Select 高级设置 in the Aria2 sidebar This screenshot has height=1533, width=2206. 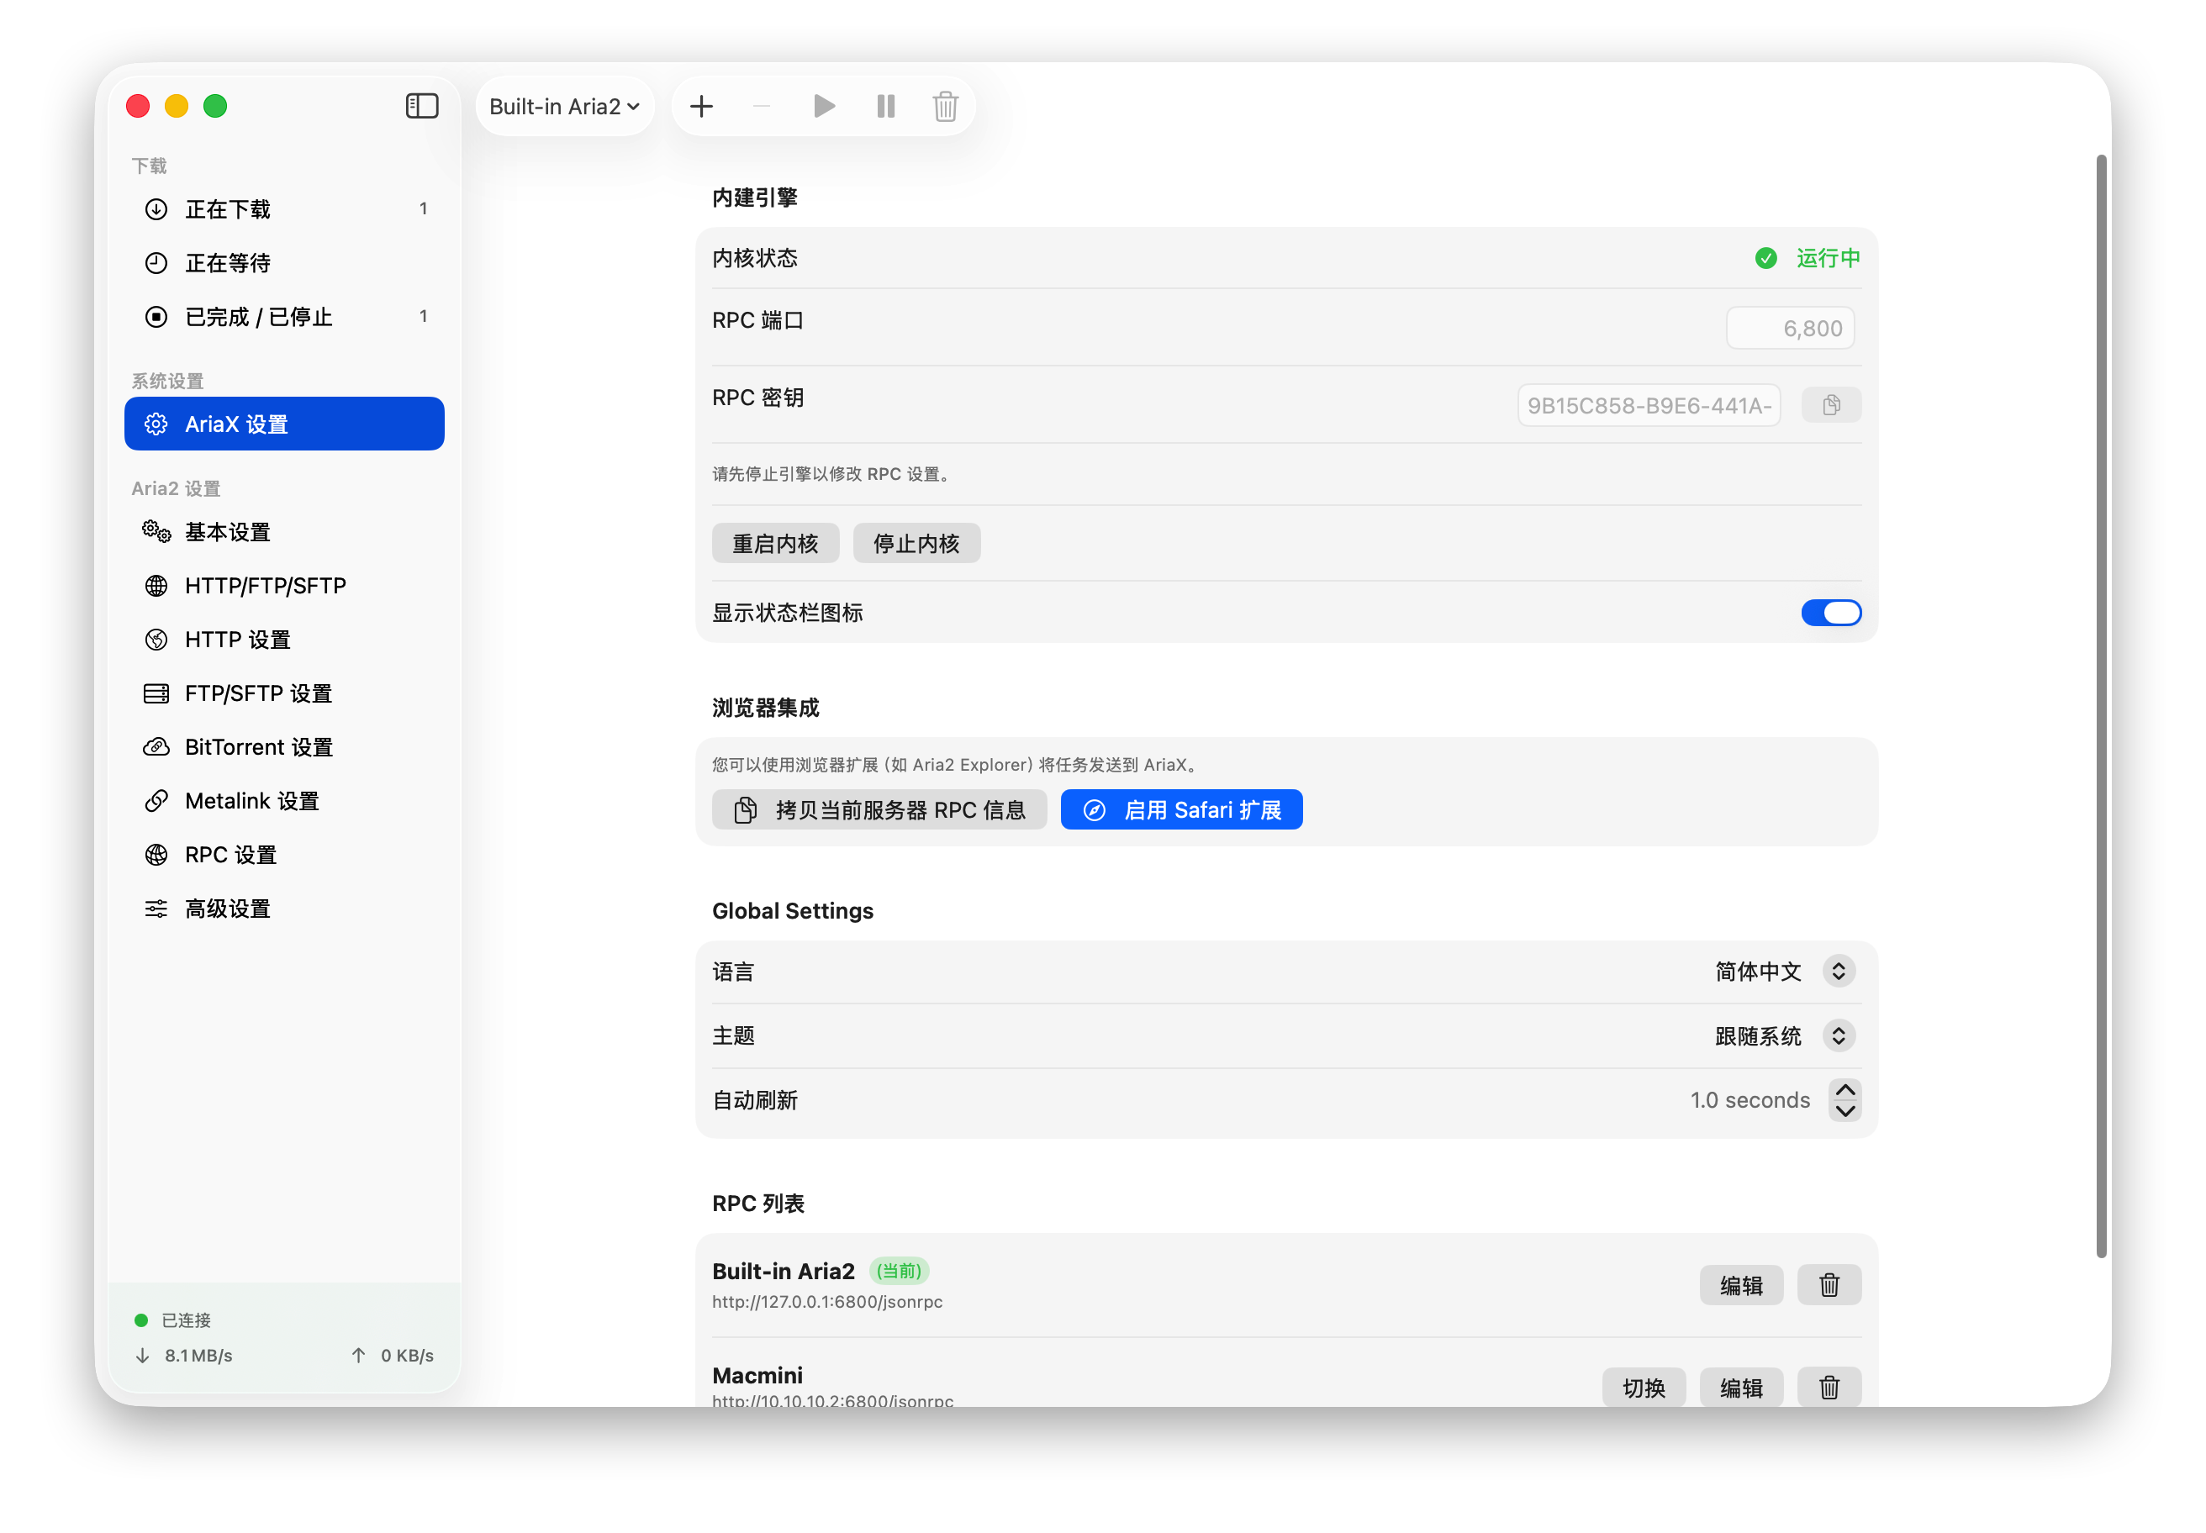(228, 908)
